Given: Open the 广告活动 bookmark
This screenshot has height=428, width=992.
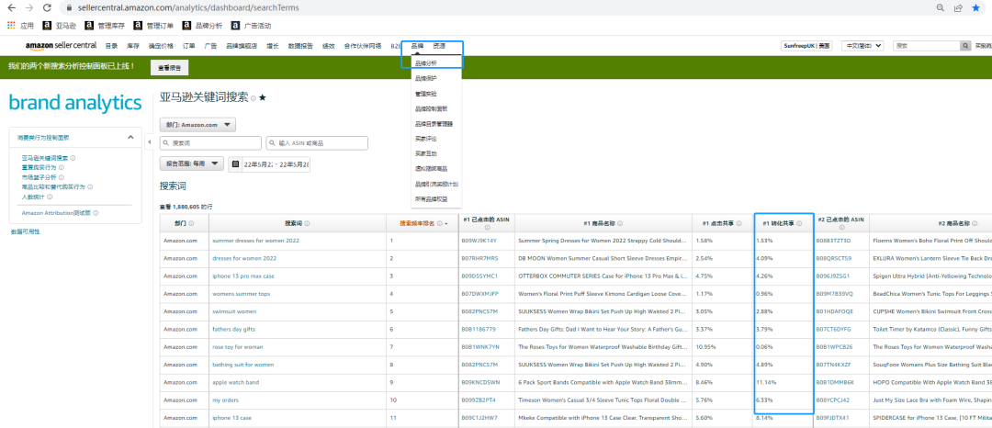Looking at the screenshot, I should tap(251, 26).
